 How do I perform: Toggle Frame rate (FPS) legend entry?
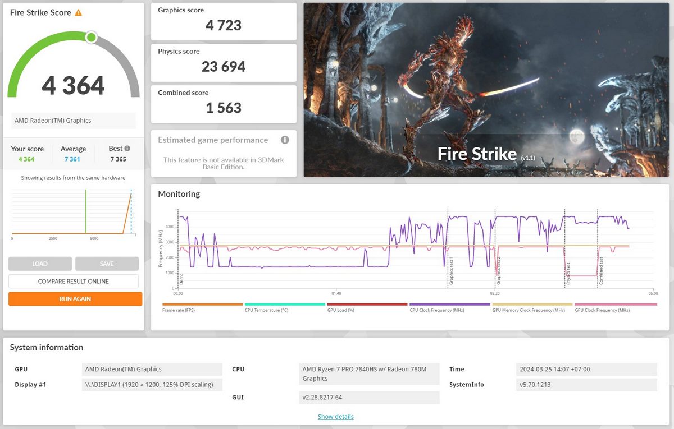202,307
